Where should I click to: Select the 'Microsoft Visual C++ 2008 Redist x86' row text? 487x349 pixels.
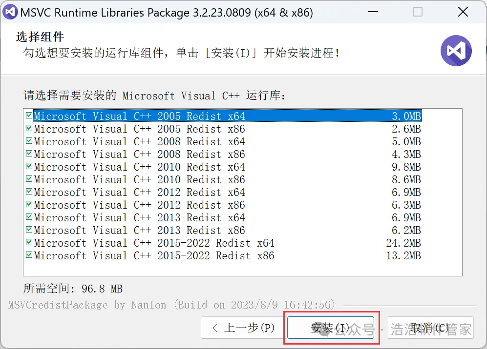tap(139, 155)
